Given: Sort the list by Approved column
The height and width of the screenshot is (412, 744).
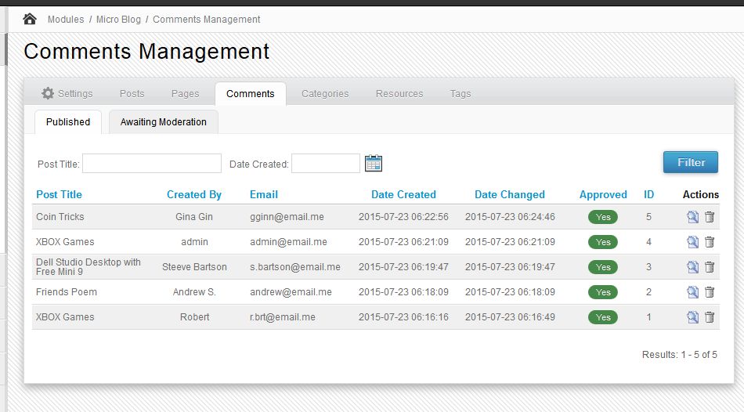Looking at the screenshot, I should (603, 194).
